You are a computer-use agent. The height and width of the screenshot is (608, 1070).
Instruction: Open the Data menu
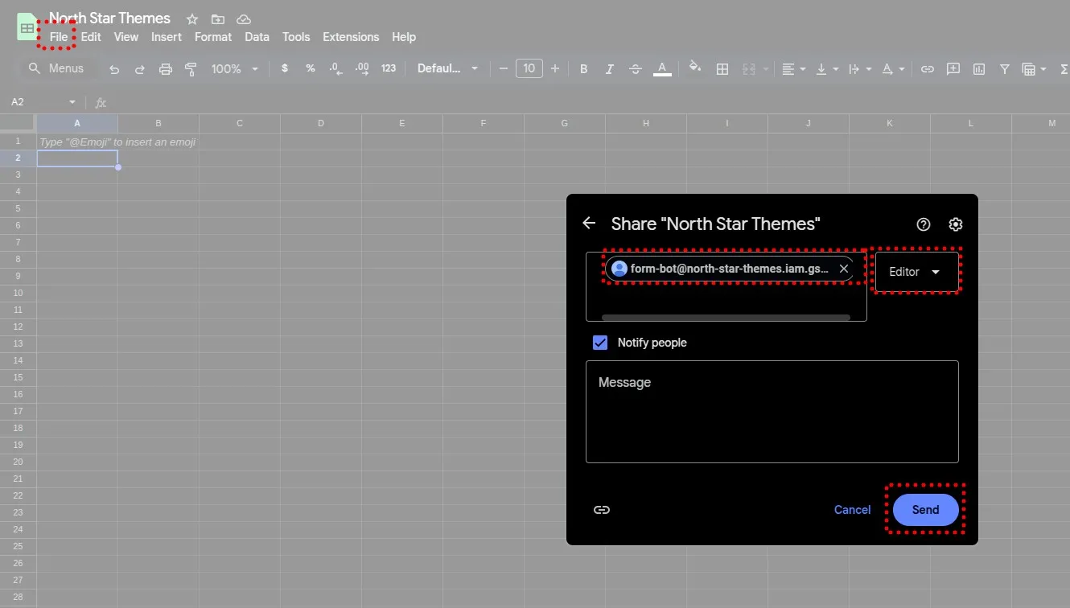point(257,37)
